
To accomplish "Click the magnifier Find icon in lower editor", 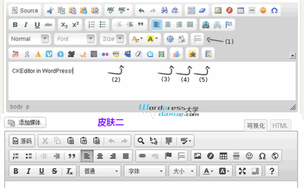I will (x=141, y=141).
